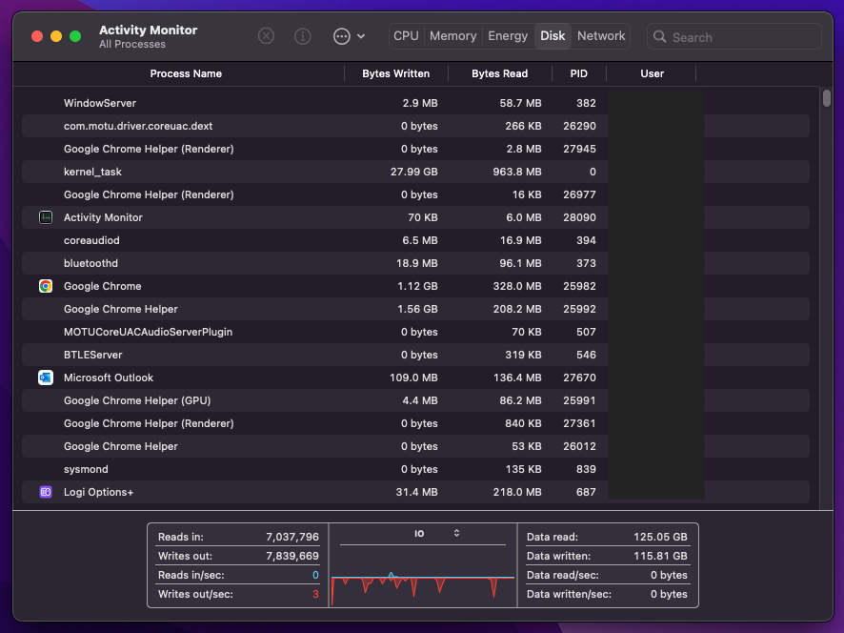This screenshot has height=633, width=844.
Task: Select the BTLEServer process row
Action: coord(415,355)
